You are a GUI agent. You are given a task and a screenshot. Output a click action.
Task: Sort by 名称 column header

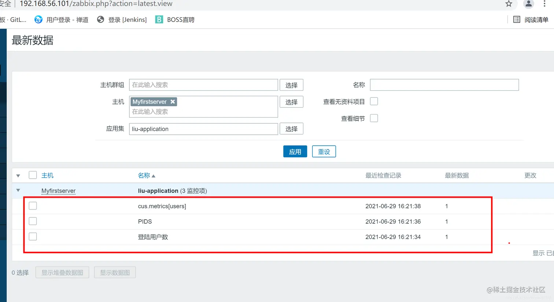pos(147,175)
